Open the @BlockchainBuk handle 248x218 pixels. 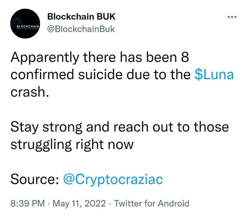tap(81, 29)
